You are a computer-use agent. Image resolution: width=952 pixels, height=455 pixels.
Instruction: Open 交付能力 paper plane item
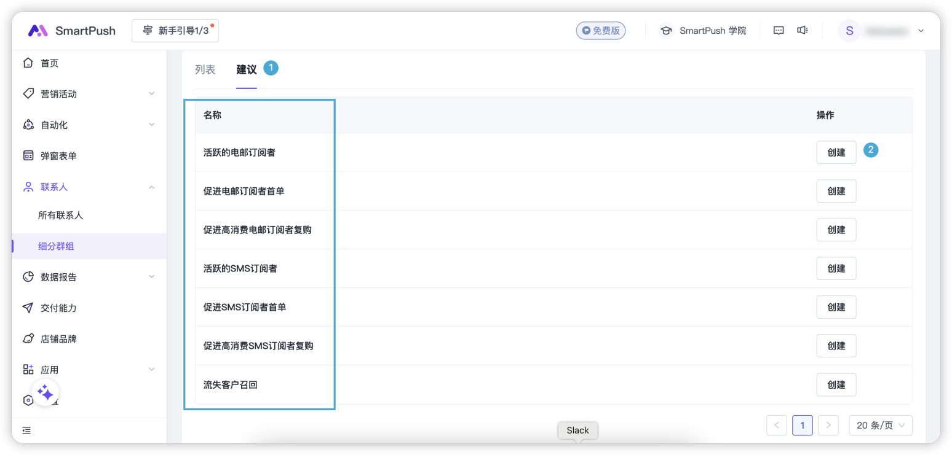[x=58, y=308]
